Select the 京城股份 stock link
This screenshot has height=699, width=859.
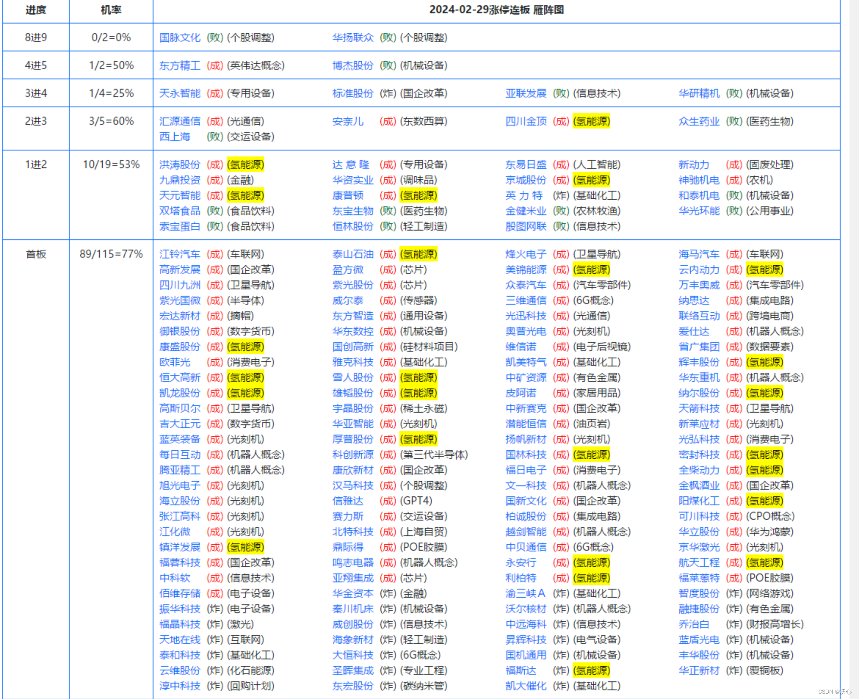pos(526,180)
